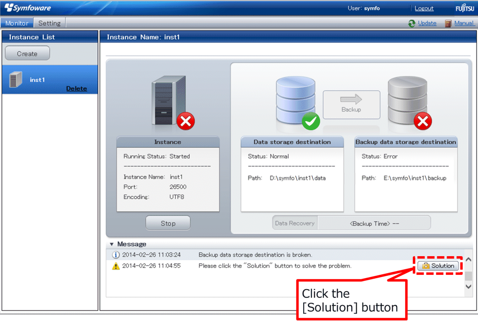
Task: Click the large instance server tower image
Action: 169,100
